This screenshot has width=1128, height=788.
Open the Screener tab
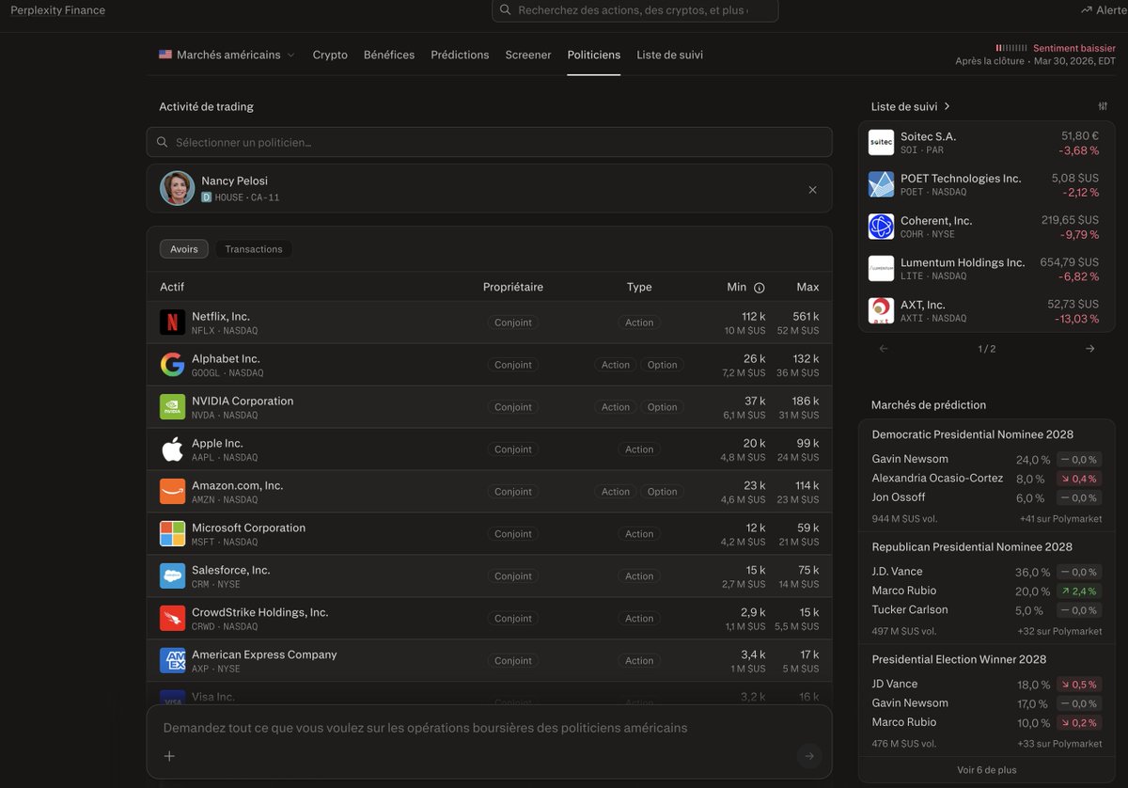point(528,55)
